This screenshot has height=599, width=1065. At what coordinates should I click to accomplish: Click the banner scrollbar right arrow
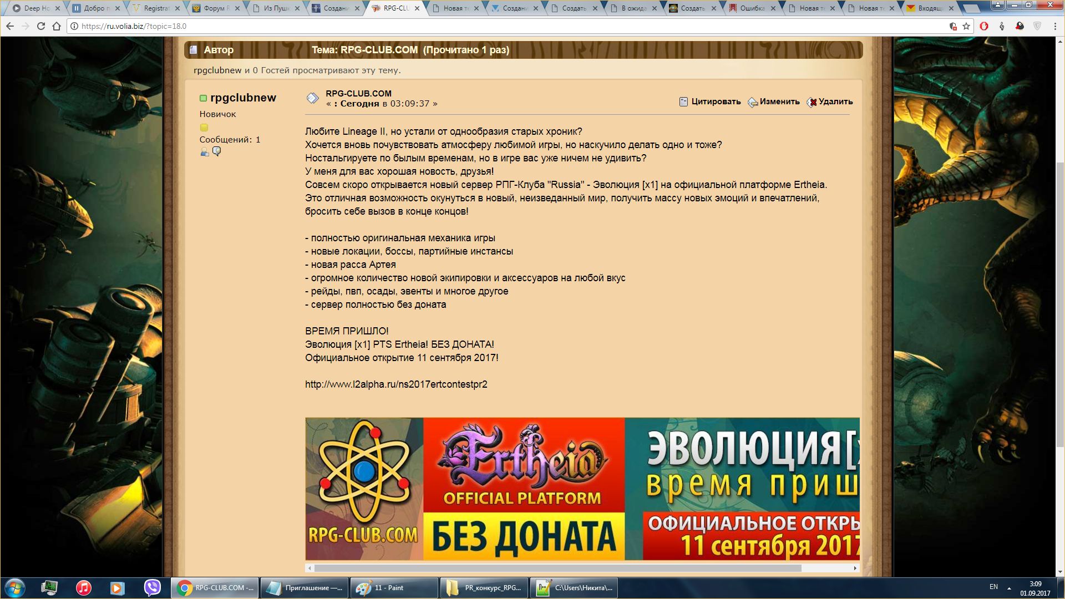pyautogui.click(x=855, y=568)
